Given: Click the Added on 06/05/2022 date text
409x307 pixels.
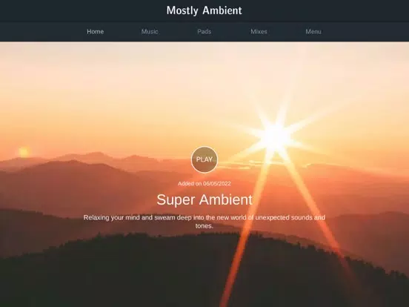Looking at the screenshot, I should pyautogui.click(x=204, y=183).
